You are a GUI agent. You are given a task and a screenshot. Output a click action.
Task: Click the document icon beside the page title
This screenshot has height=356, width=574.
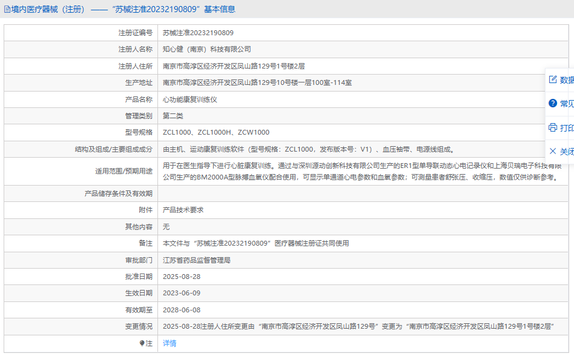click(7, 10)
